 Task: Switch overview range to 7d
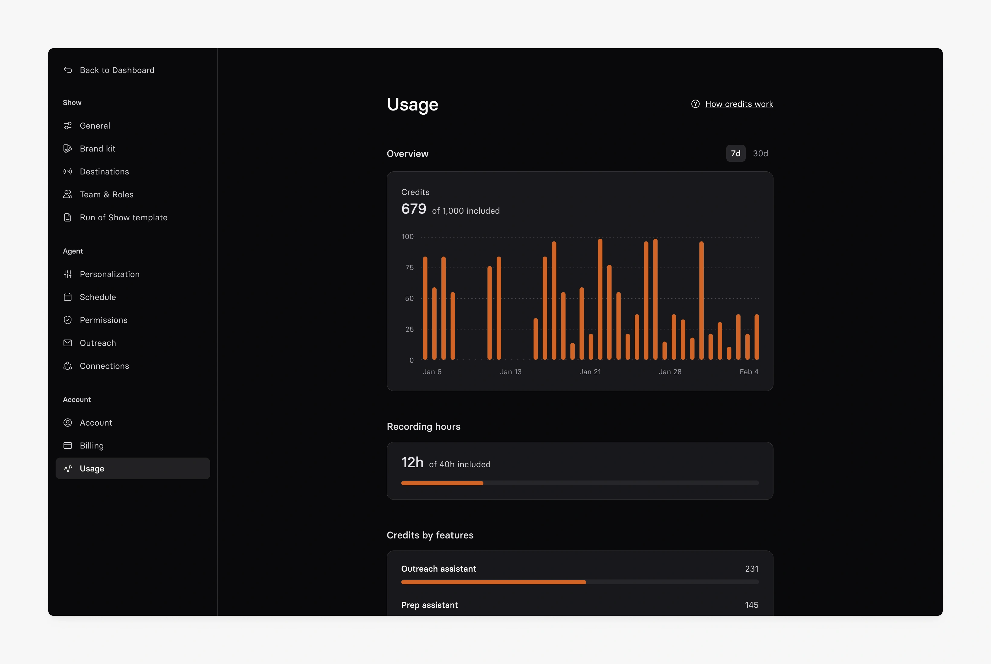(x=735, y=153)
